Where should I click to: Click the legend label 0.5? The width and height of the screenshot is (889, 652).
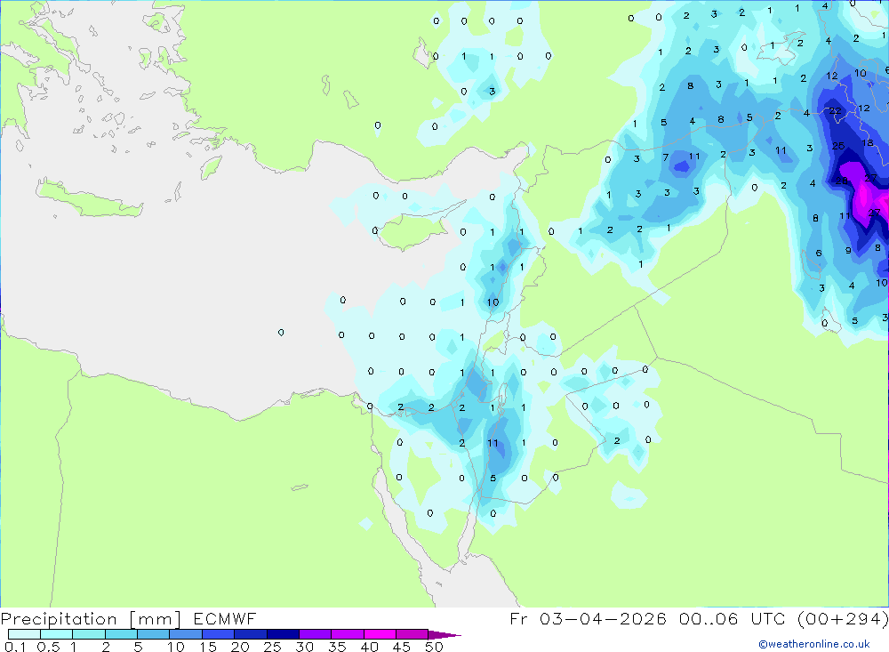(48, 647)
